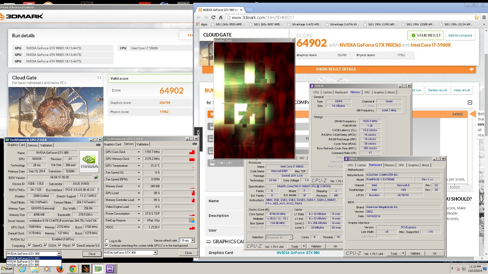
Task: Click Chrome forward arrow
Action: click(206, 18)
